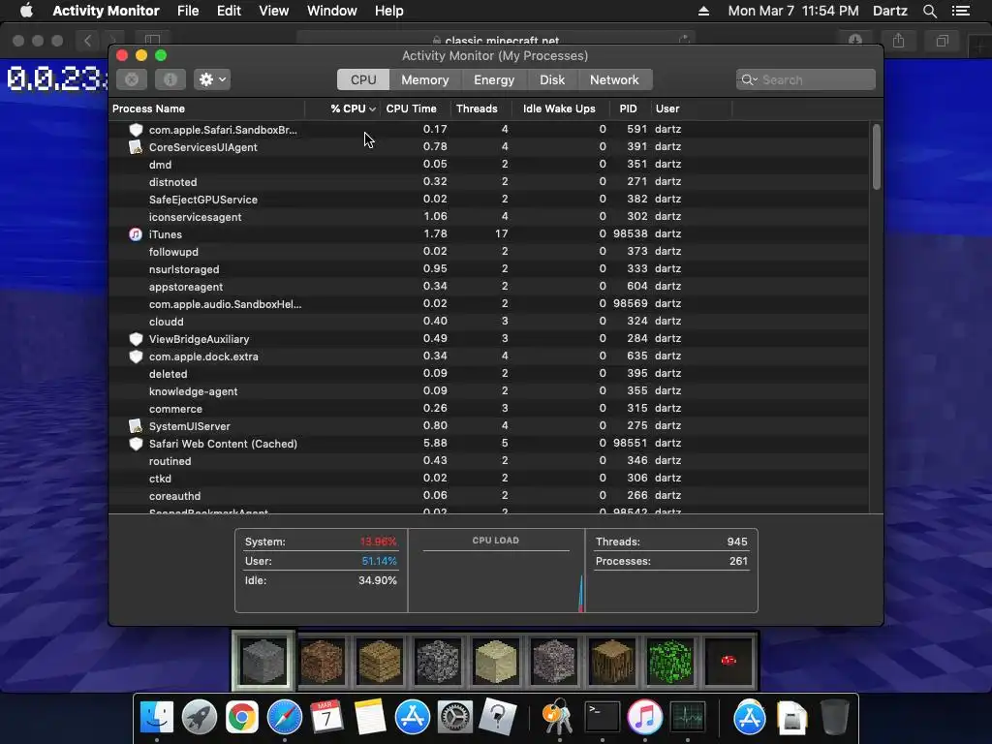Select the nsurlstoraged process row

coord(488,269)
